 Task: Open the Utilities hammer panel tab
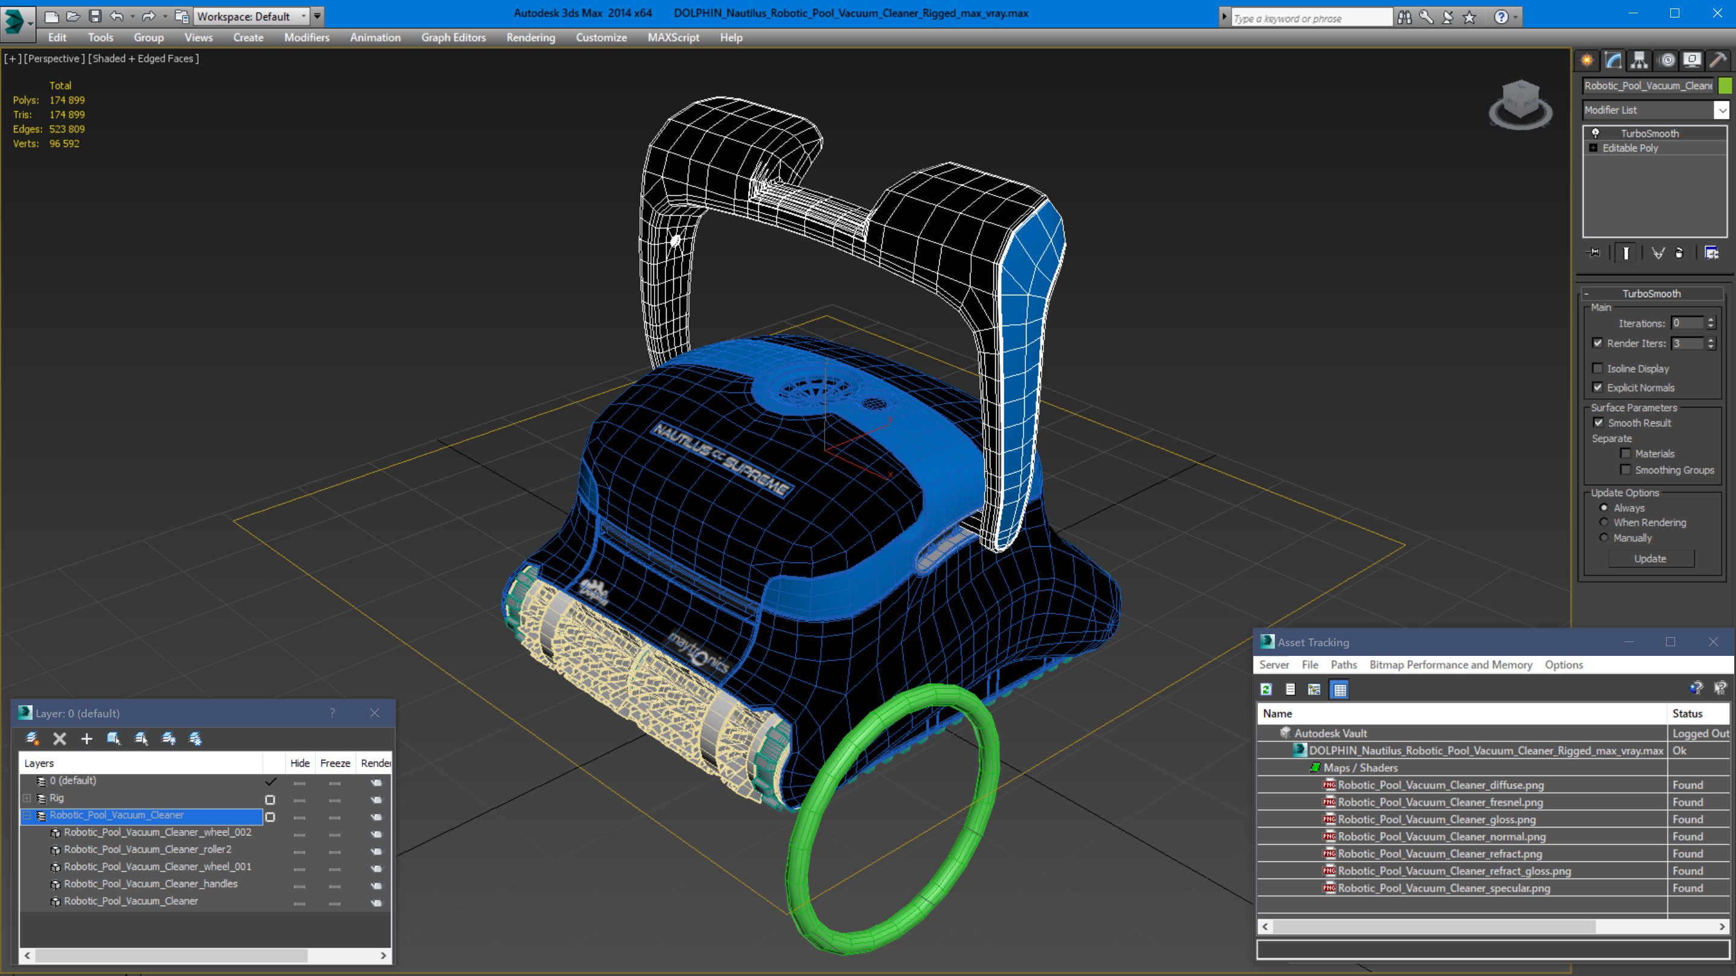pos(1719,60)
